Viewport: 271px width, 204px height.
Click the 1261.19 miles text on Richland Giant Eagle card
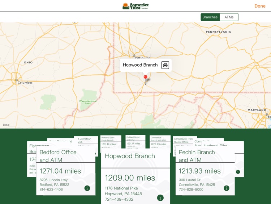(x=108, y=144)
